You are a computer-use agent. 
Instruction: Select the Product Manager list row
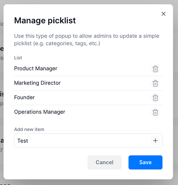[88, 69]
